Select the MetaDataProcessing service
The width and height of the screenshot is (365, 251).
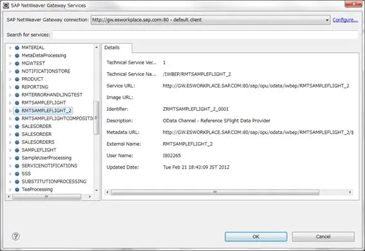[x=44, y=55]
